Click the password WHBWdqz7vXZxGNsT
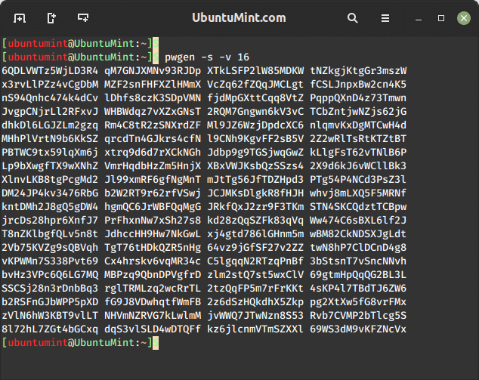Screen dimensions: 479x380 (153, 112)
